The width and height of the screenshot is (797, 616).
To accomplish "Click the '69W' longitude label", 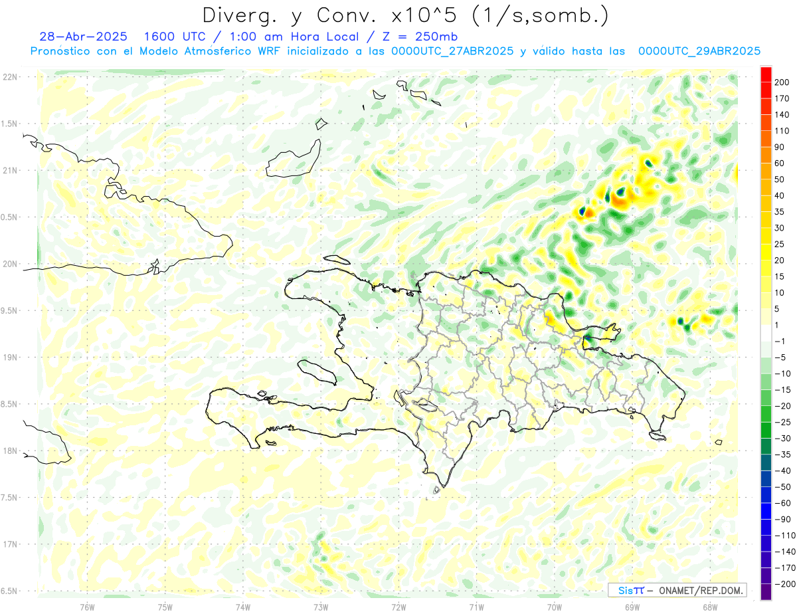I will tap(632, 607).
